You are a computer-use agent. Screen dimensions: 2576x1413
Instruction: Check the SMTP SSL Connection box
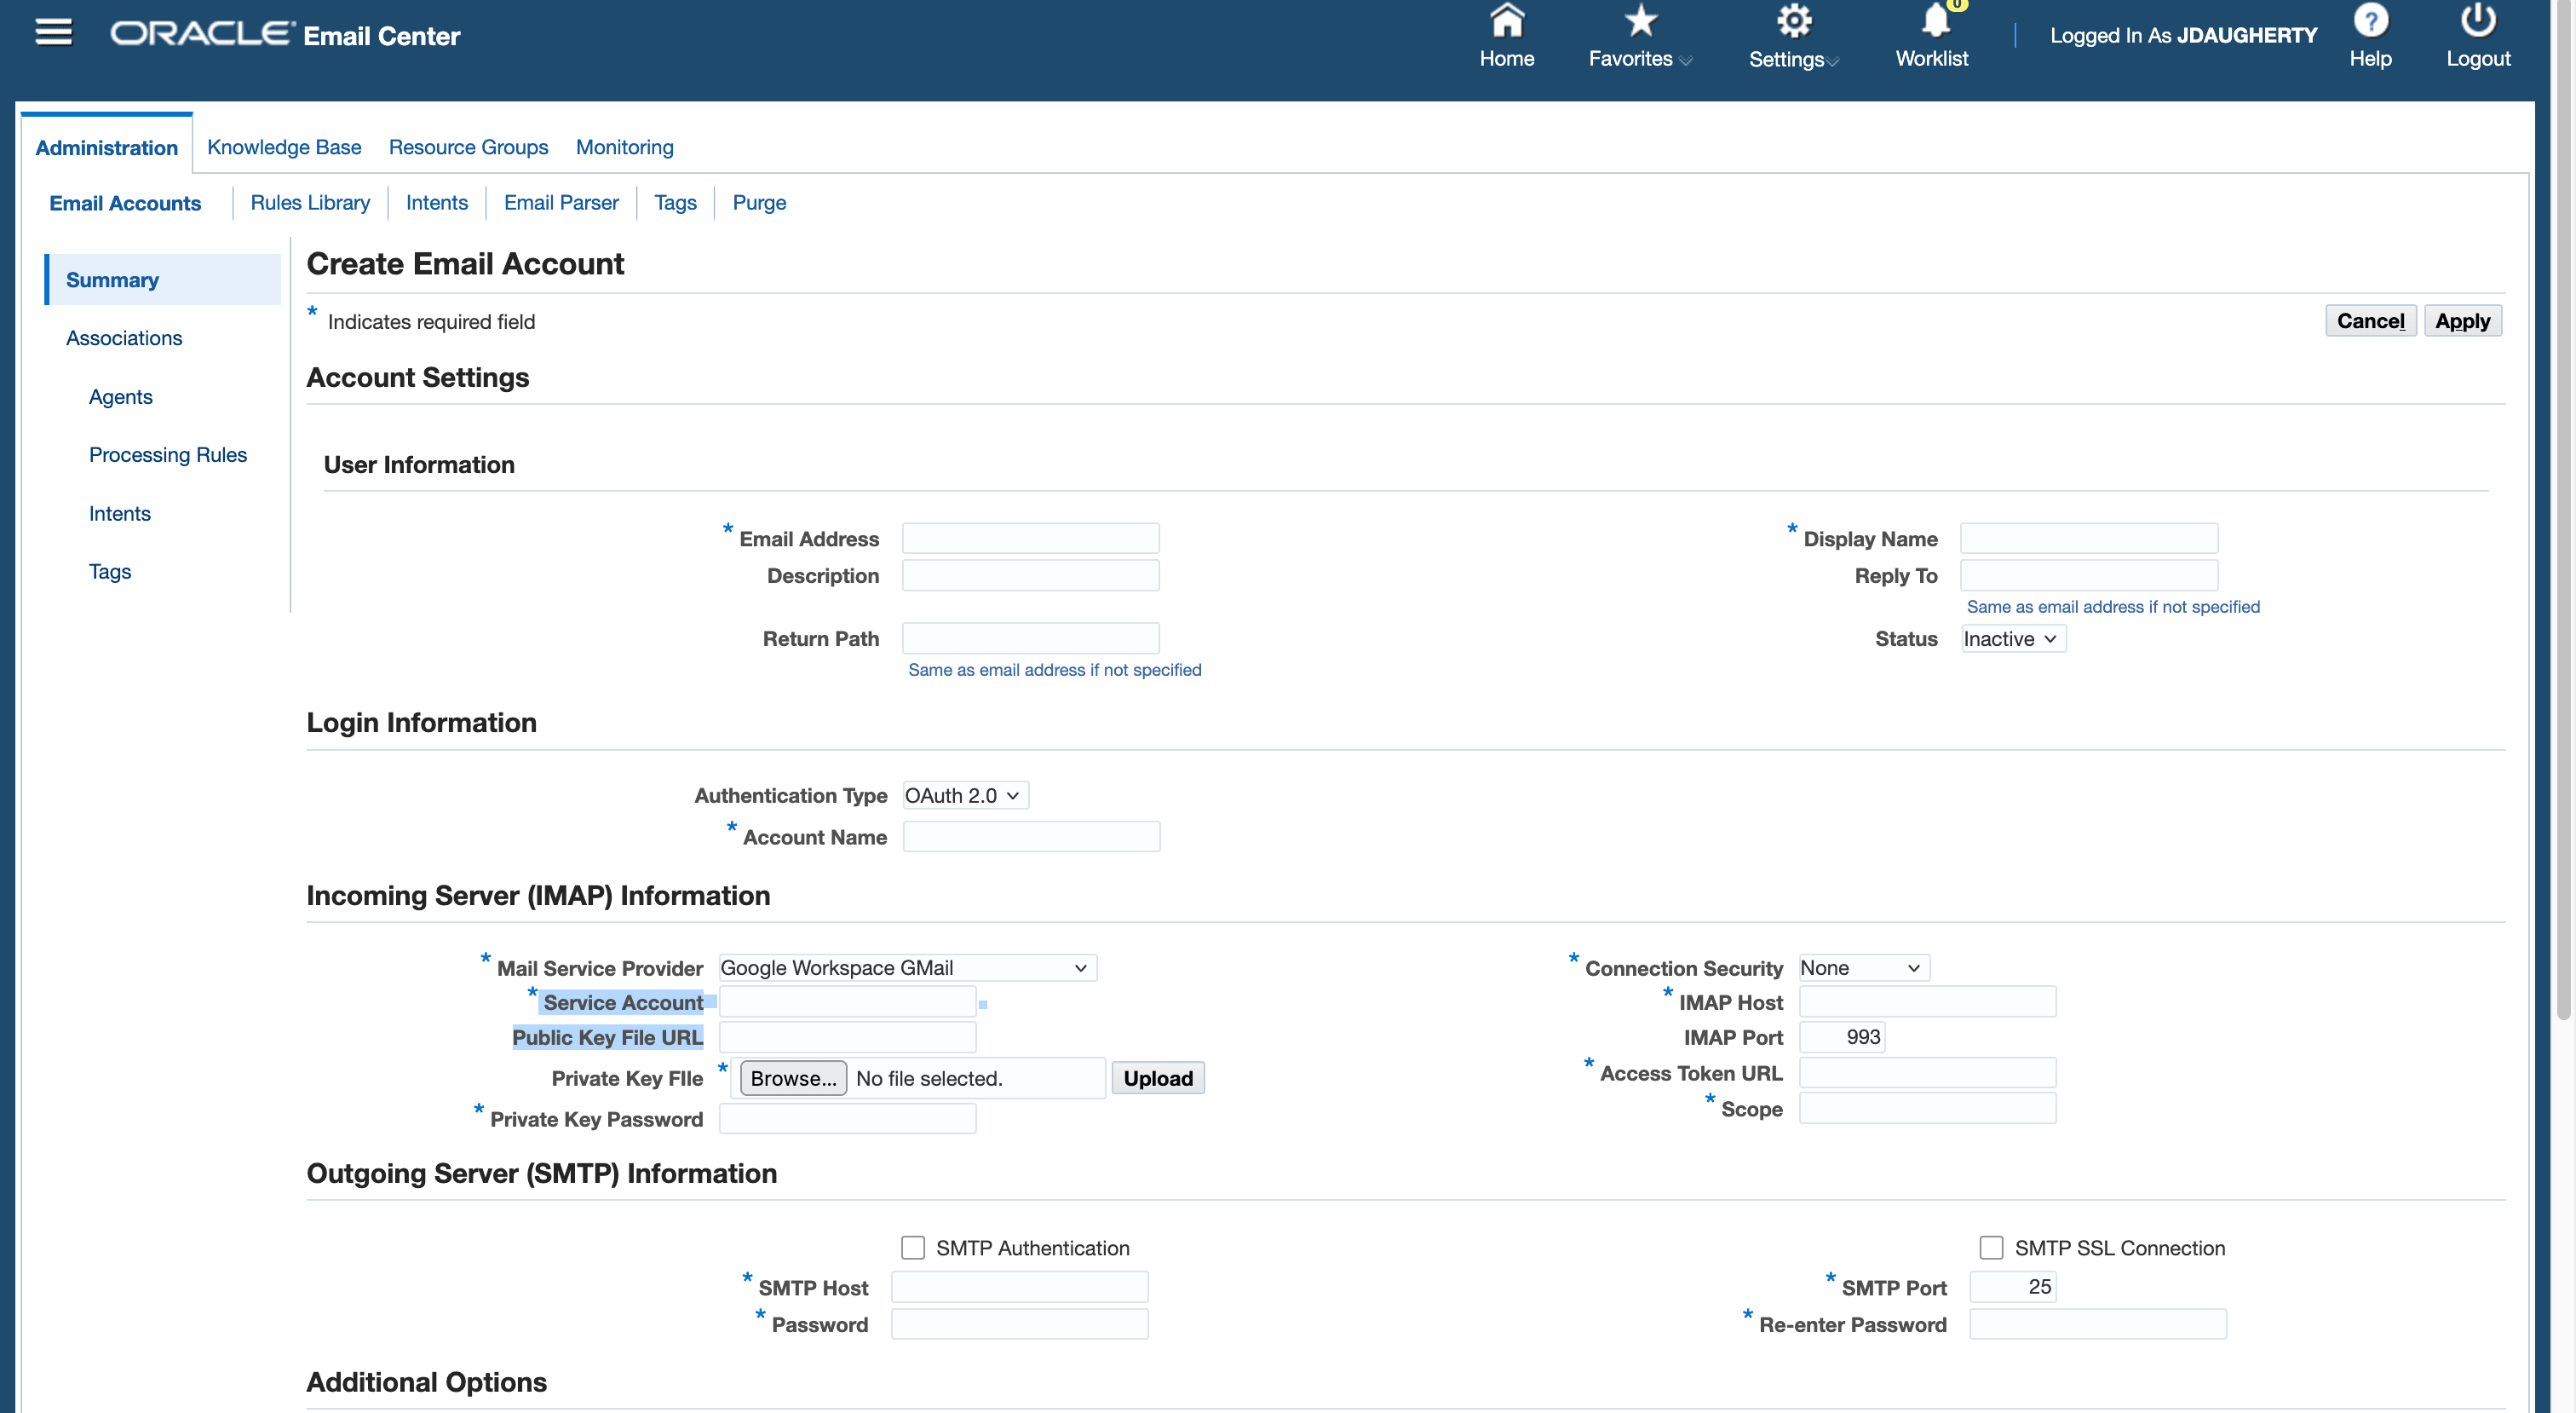click(x=1990, y=1247)
